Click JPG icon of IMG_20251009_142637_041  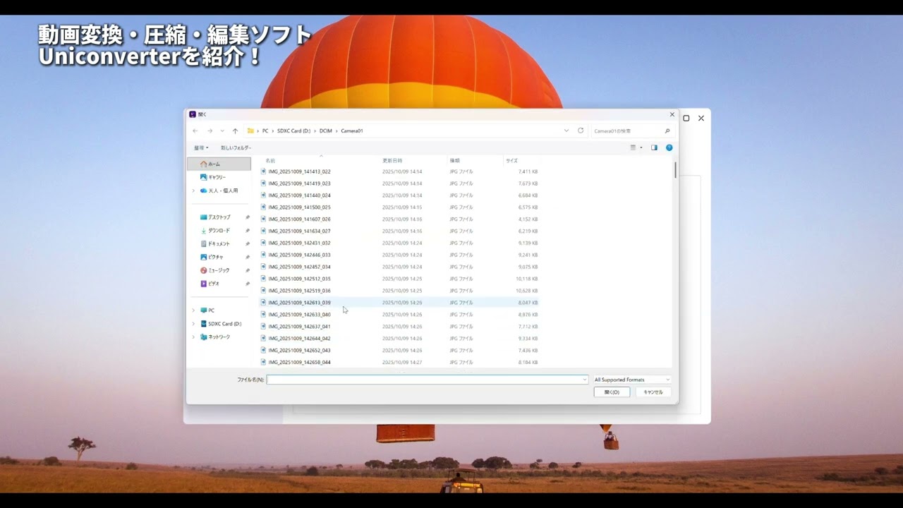(264, 327)
